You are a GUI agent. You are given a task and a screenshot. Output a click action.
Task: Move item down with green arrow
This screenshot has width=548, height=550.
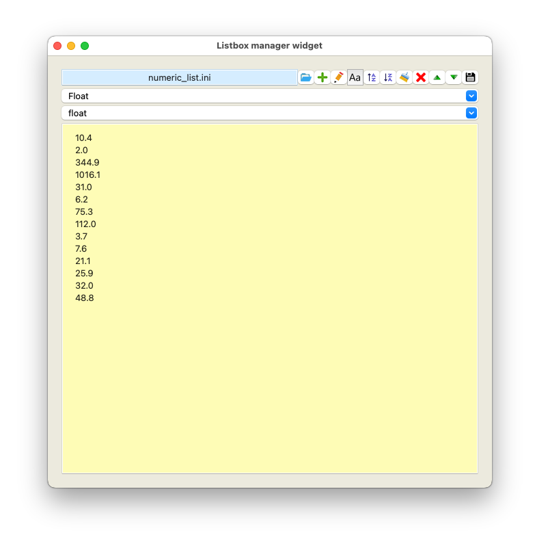[454, 77]
